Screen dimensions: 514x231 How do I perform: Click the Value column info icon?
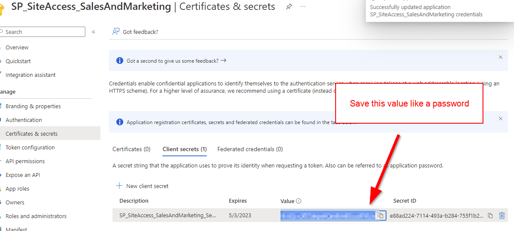pyautogui.click(x=299, y=201)
